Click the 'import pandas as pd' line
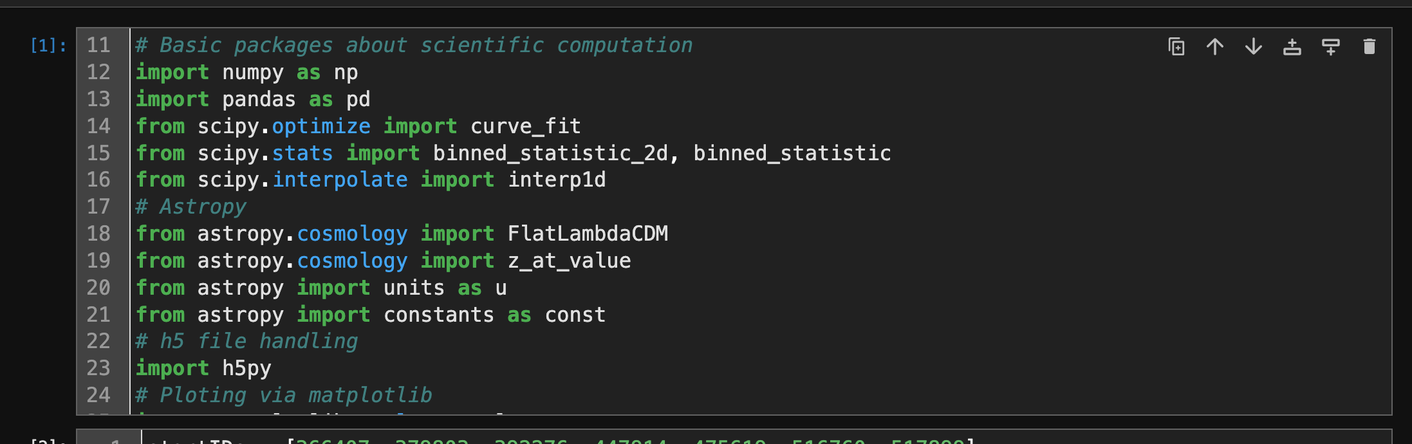The width and height of the screenshot is (1412, 444). click(253, 100)
